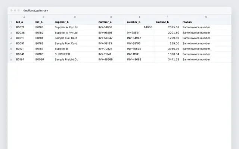Select row number 4
This screenshot has width=239, height=149.
pos(11,38)
